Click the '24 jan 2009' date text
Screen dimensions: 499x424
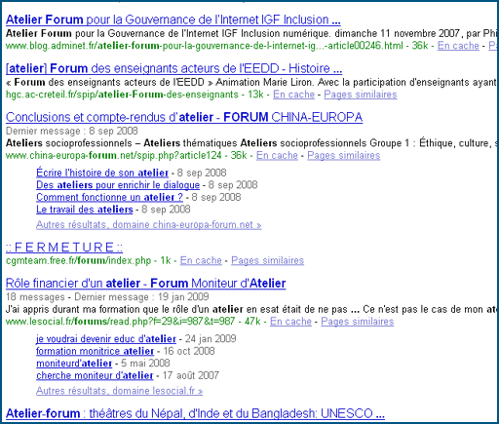(x=211, y=339)
